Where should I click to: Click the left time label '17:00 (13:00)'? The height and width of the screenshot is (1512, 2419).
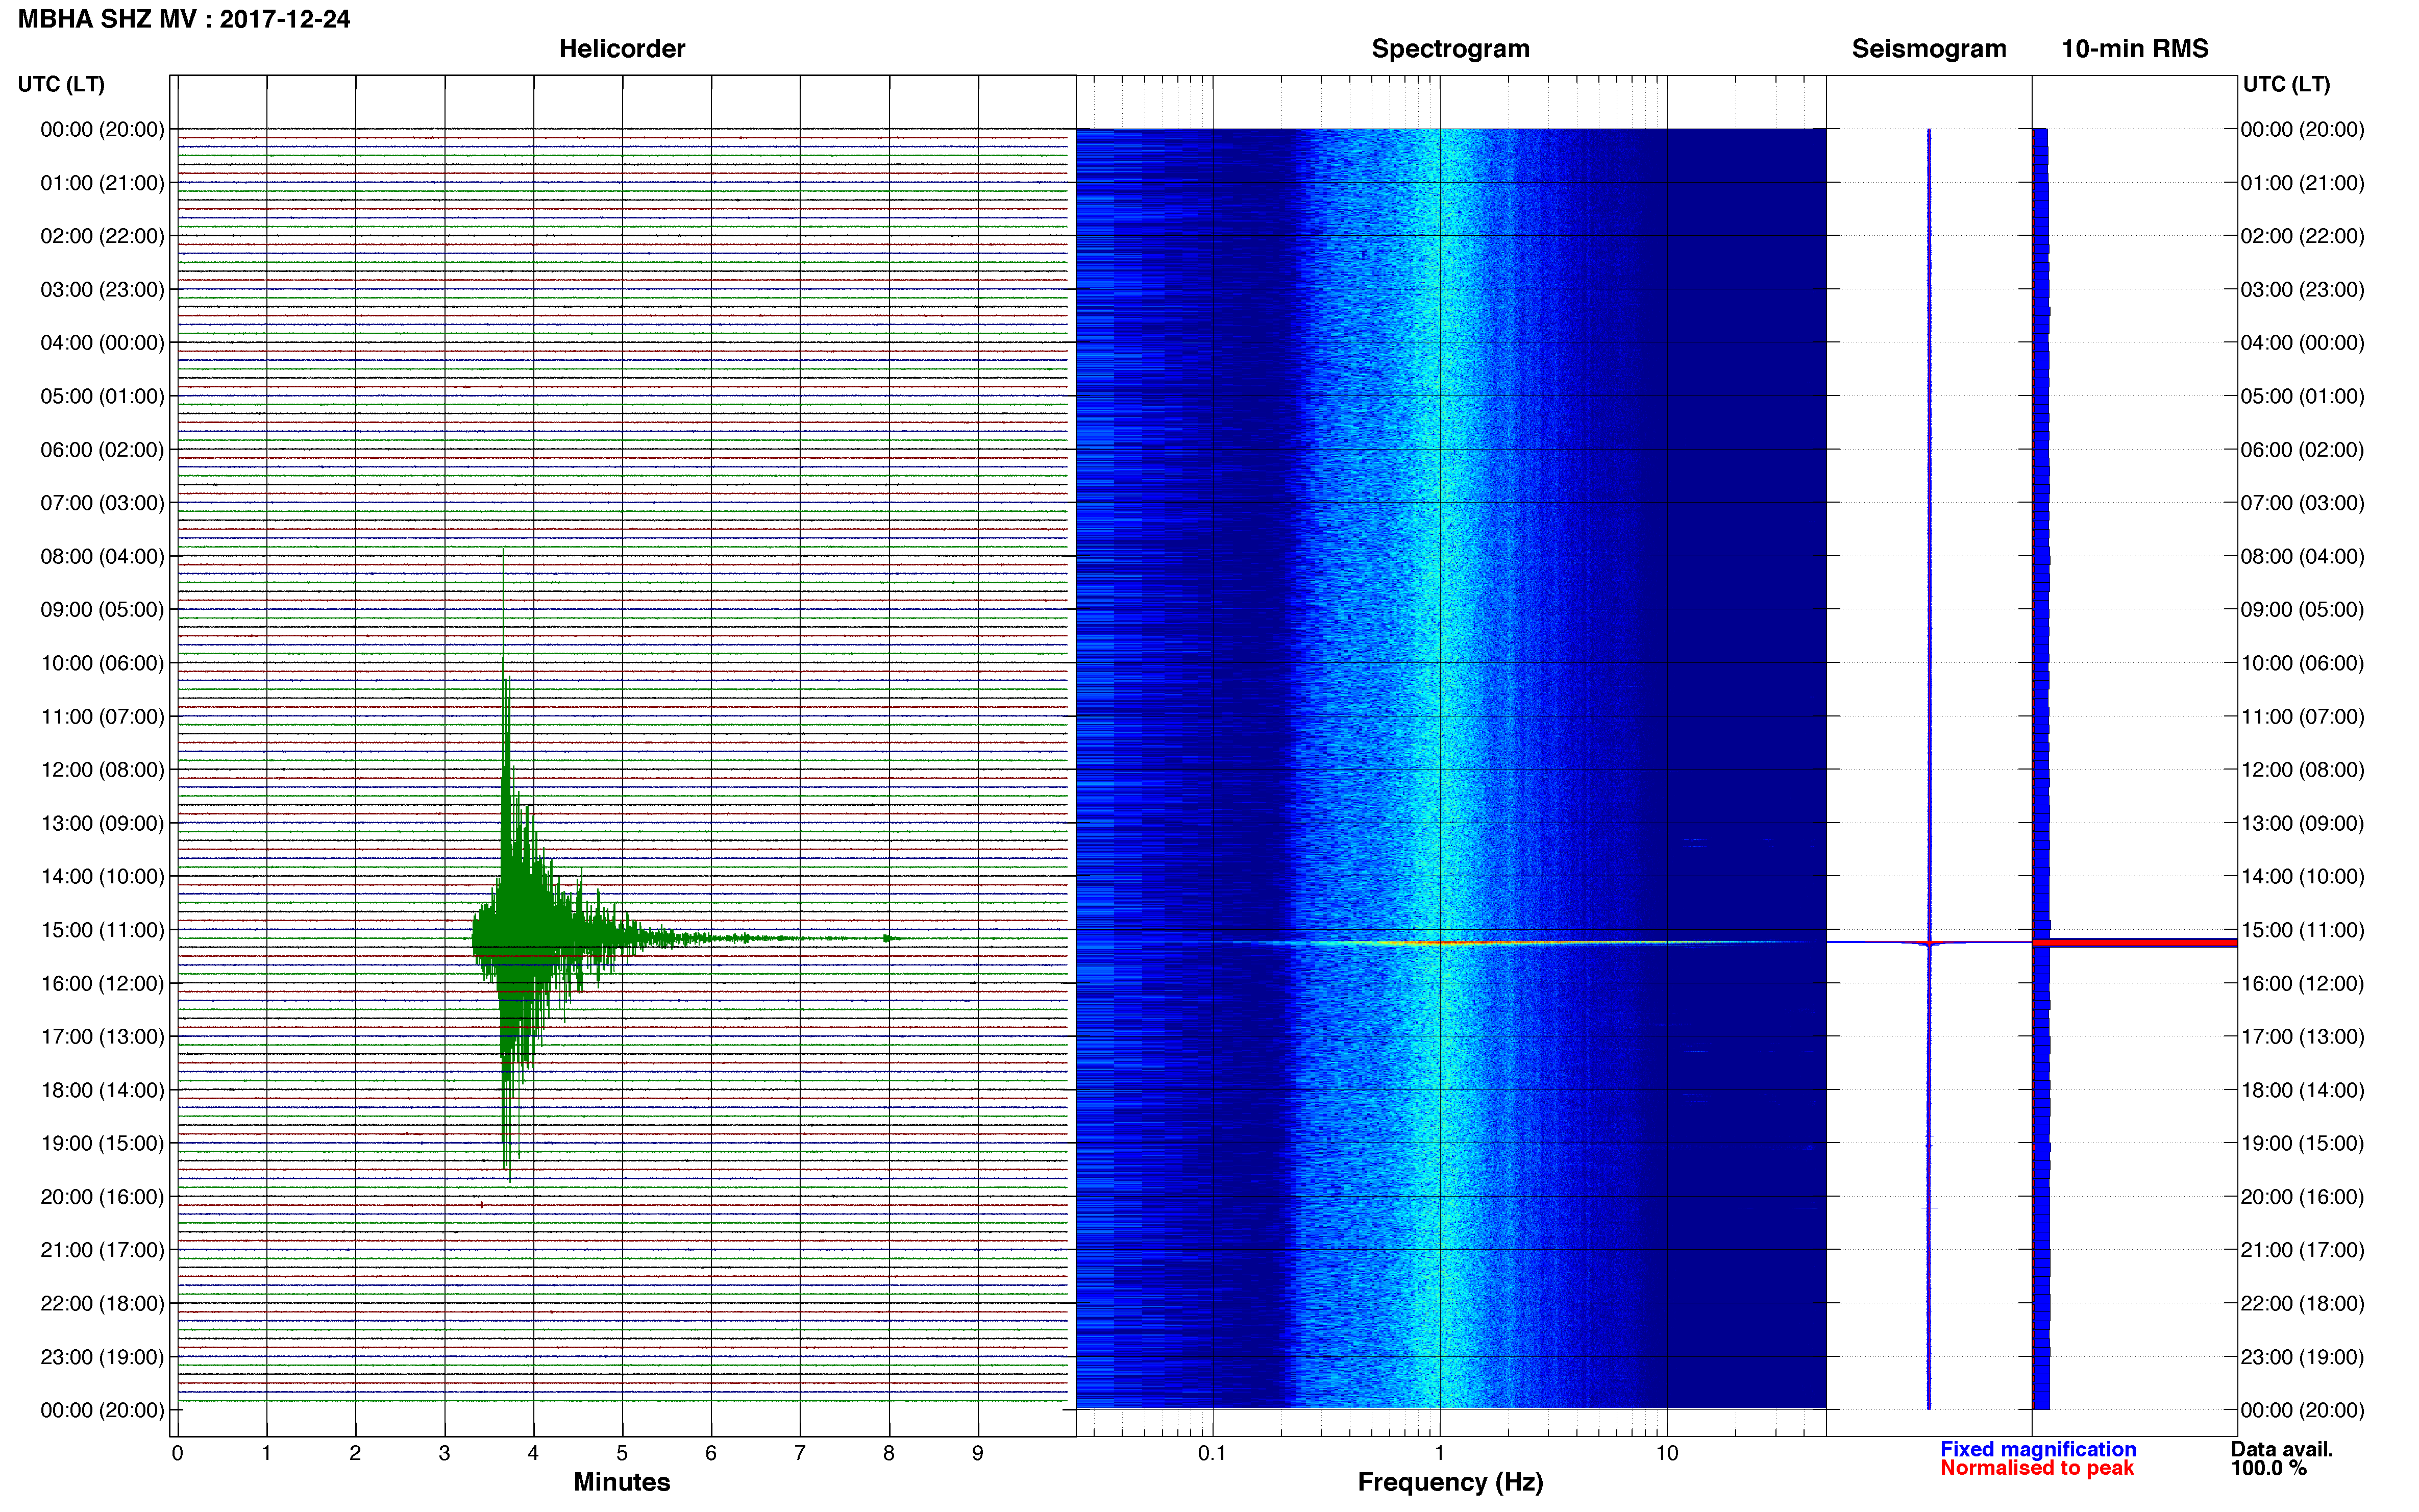(102, 1037)
